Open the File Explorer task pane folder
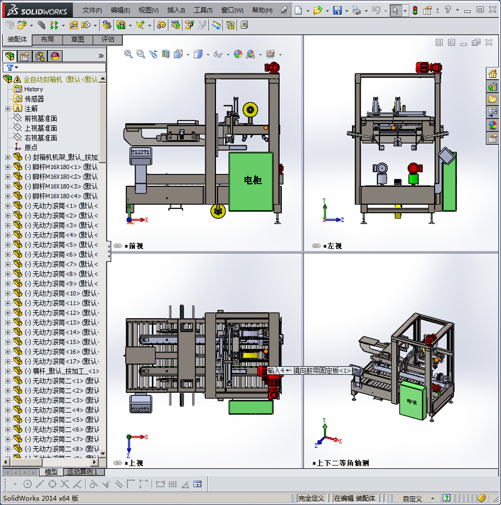 (492, 99)
